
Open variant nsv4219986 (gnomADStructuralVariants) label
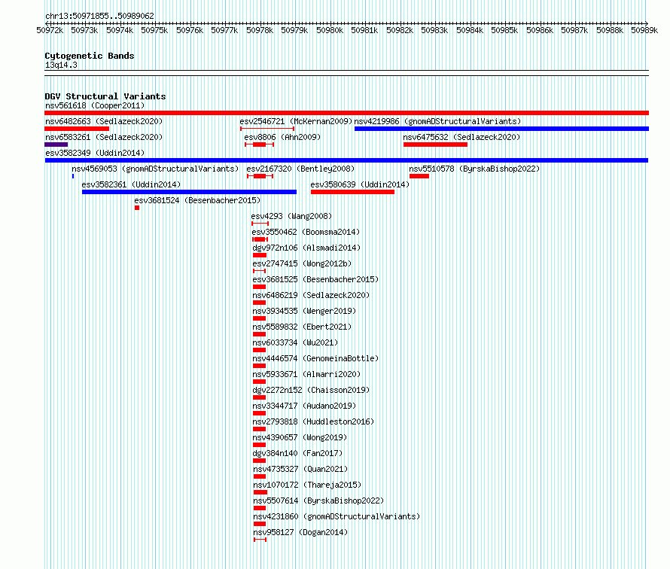pos(437,121)
